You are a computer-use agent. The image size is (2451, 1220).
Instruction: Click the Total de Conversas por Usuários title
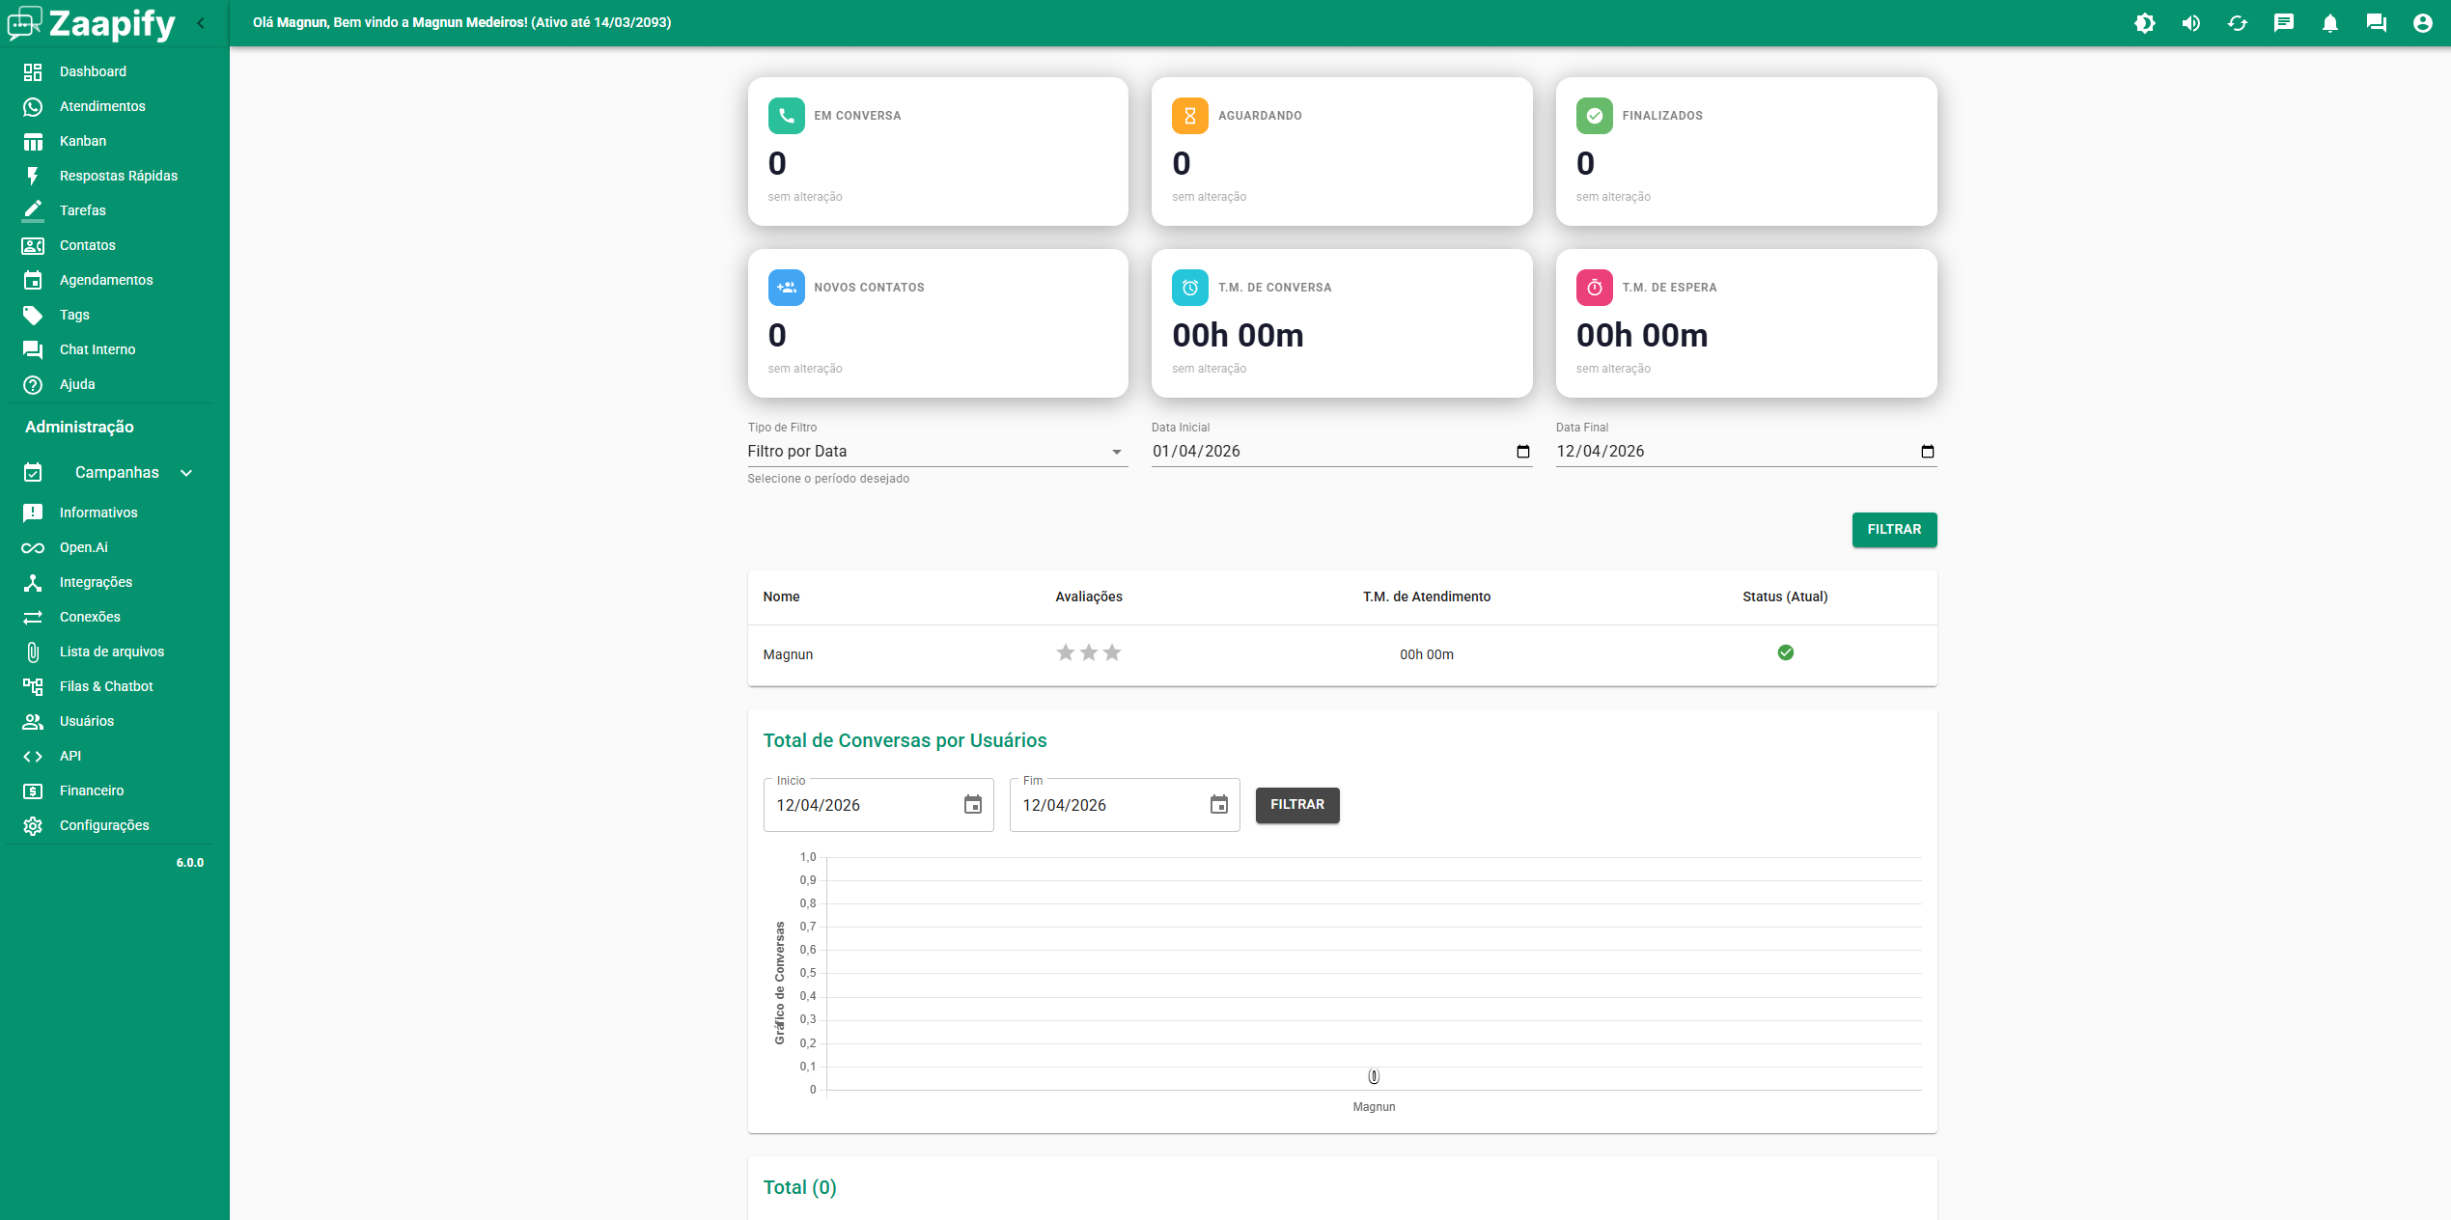pos(905,740)
